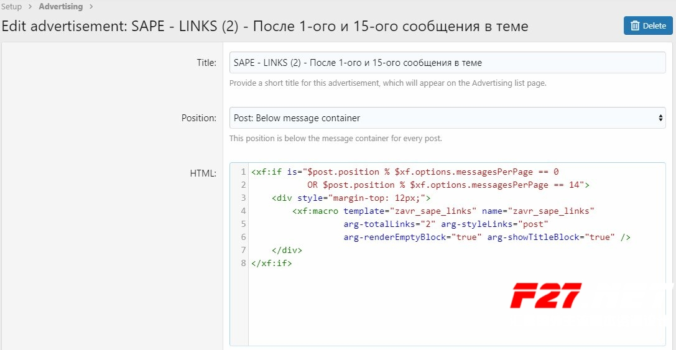
Task: Click the 'This position is below' hint text
Action: [x=335, y=139]
